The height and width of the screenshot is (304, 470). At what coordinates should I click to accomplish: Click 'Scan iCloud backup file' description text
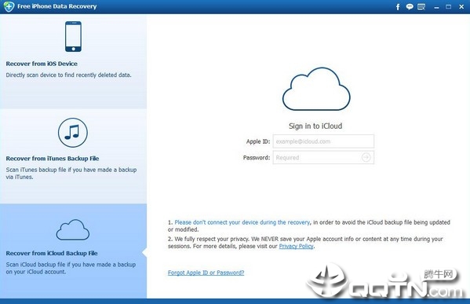pyautogui.click(x=71, y=268)
